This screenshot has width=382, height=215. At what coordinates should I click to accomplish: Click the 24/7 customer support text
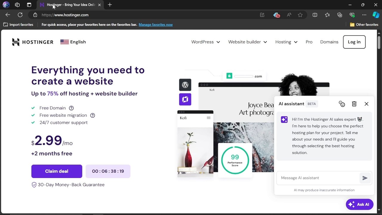[x=64, y=122]
